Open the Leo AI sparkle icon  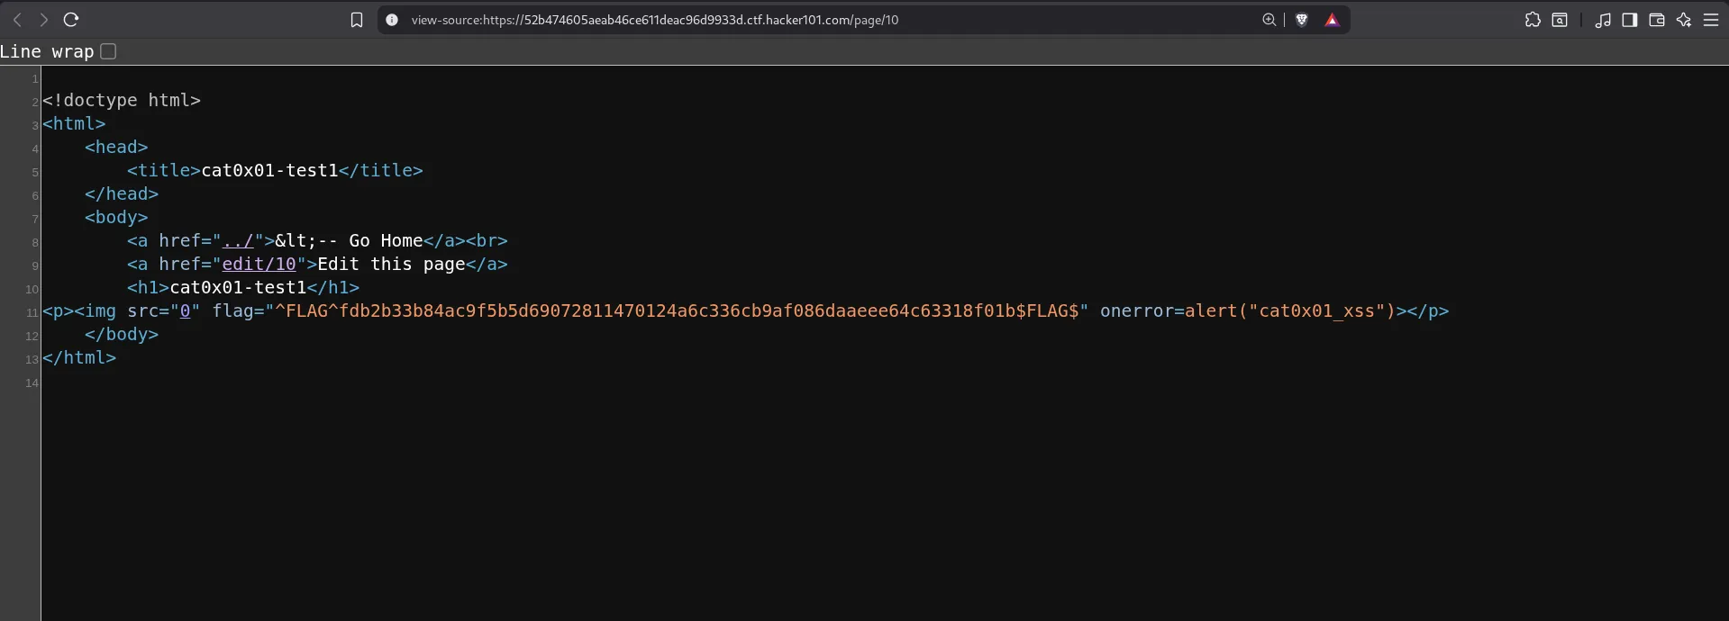point(1684,20)
